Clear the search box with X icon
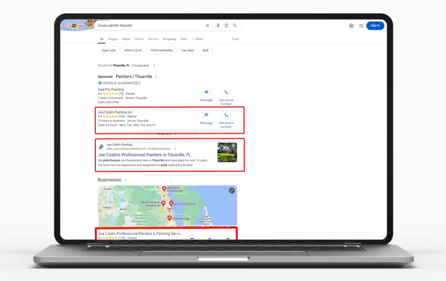Viewport: 446px width, 281px height. (208, 26)
